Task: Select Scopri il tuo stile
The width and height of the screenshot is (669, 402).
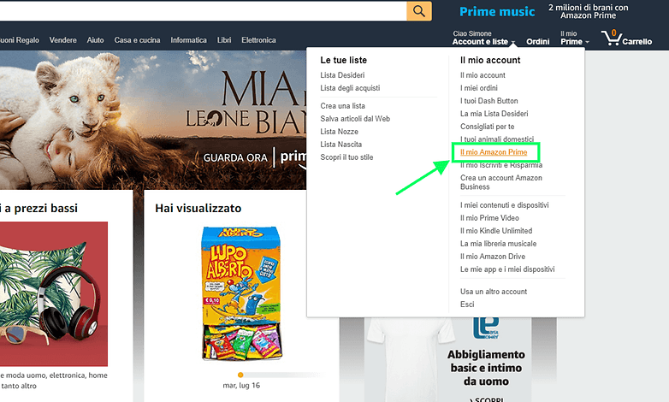Action: [346, 157]
